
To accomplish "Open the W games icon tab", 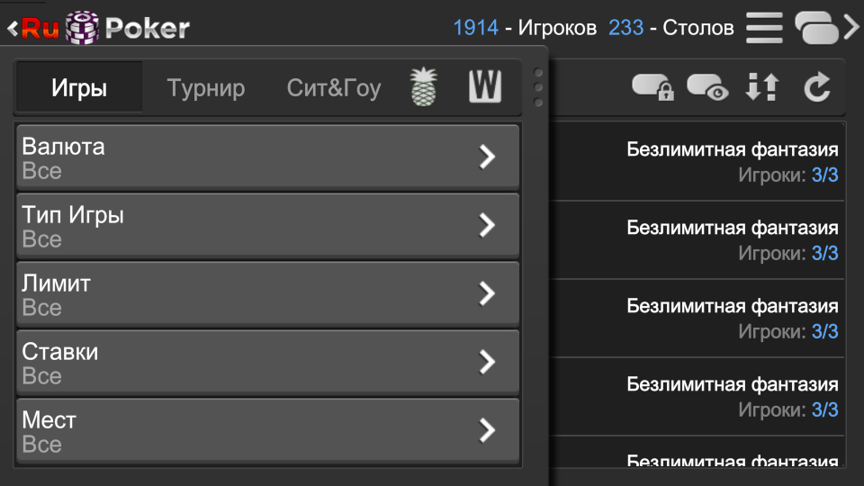I will coord(485,87).
